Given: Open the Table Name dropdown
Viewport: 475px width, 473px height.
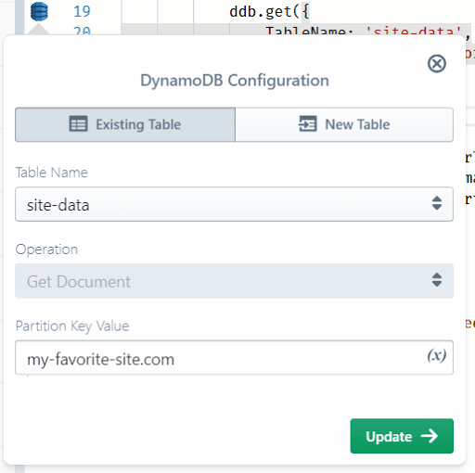Looking at the screenshot, I should coord(234,204).
